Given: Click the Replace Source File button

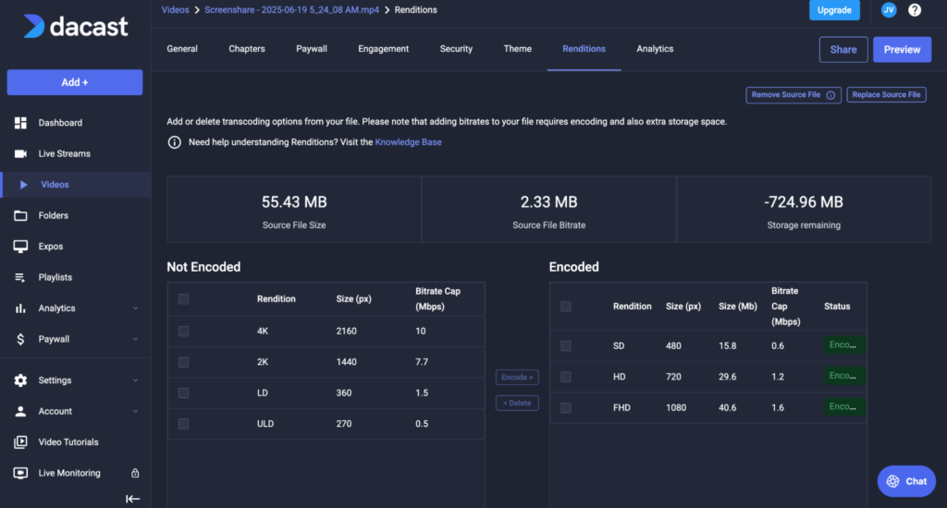Looking at the screenshot, I should pos(886,95).
